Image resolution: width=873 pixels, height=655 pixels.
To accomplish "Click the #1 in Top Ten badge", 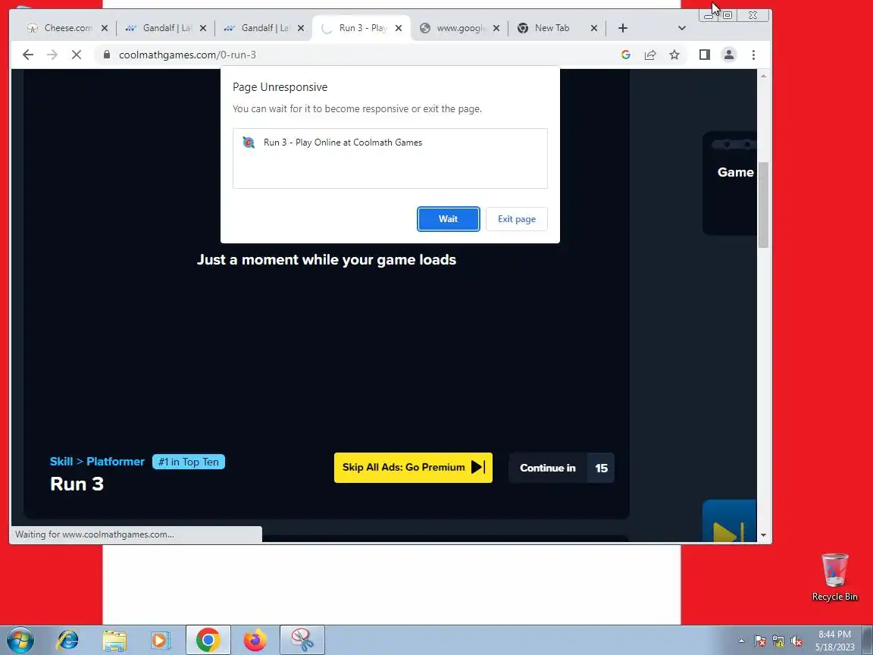I will [x=188, y=462].
